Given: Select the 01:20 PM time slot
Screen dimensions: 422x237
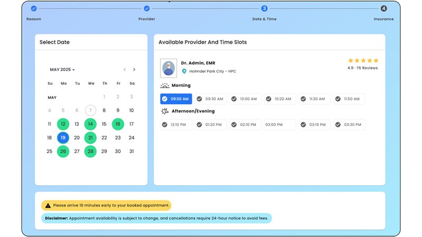Looking at the screenshot, I should [x=210, y=125].
